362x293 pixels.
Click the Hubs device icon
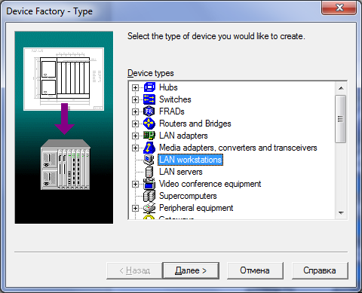[149, 87]
